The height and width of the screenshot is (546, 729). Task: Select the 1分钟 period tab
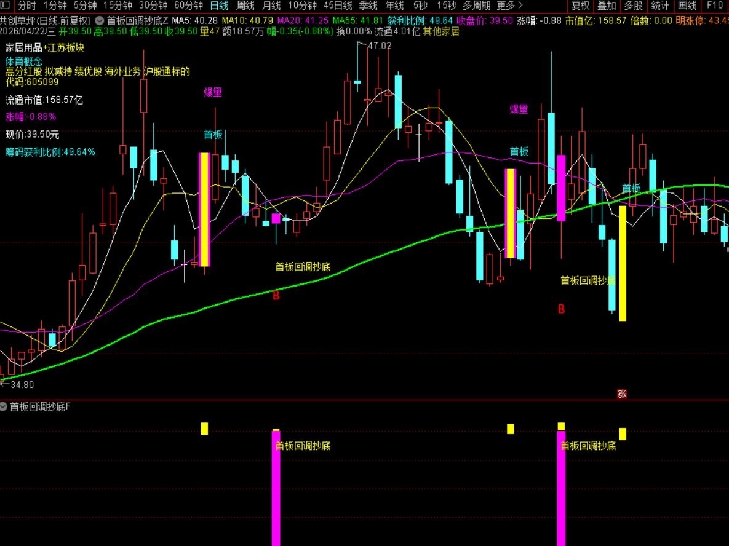(55, 6)
